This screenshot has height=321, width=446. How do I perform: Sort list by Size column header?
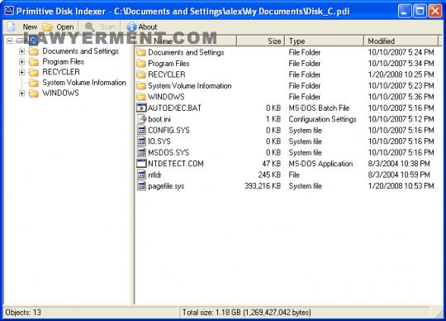(260, 41)
